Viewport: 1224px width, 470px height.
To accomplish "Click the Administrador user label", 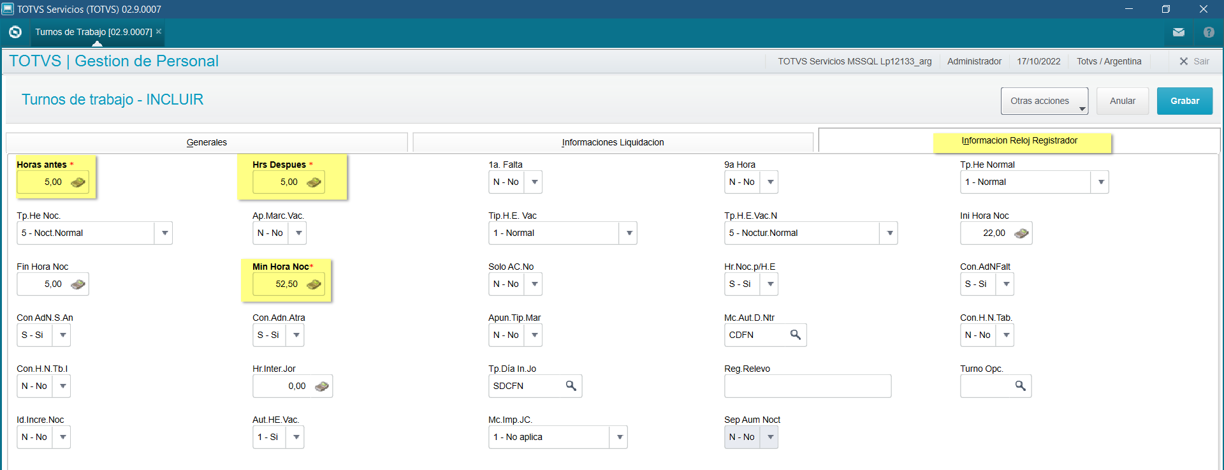I will (x=974, y=61).
